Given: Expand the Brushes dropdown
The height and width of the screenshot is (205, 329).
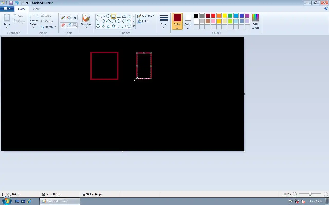Looking at the screenshot, I should [86, 27].
